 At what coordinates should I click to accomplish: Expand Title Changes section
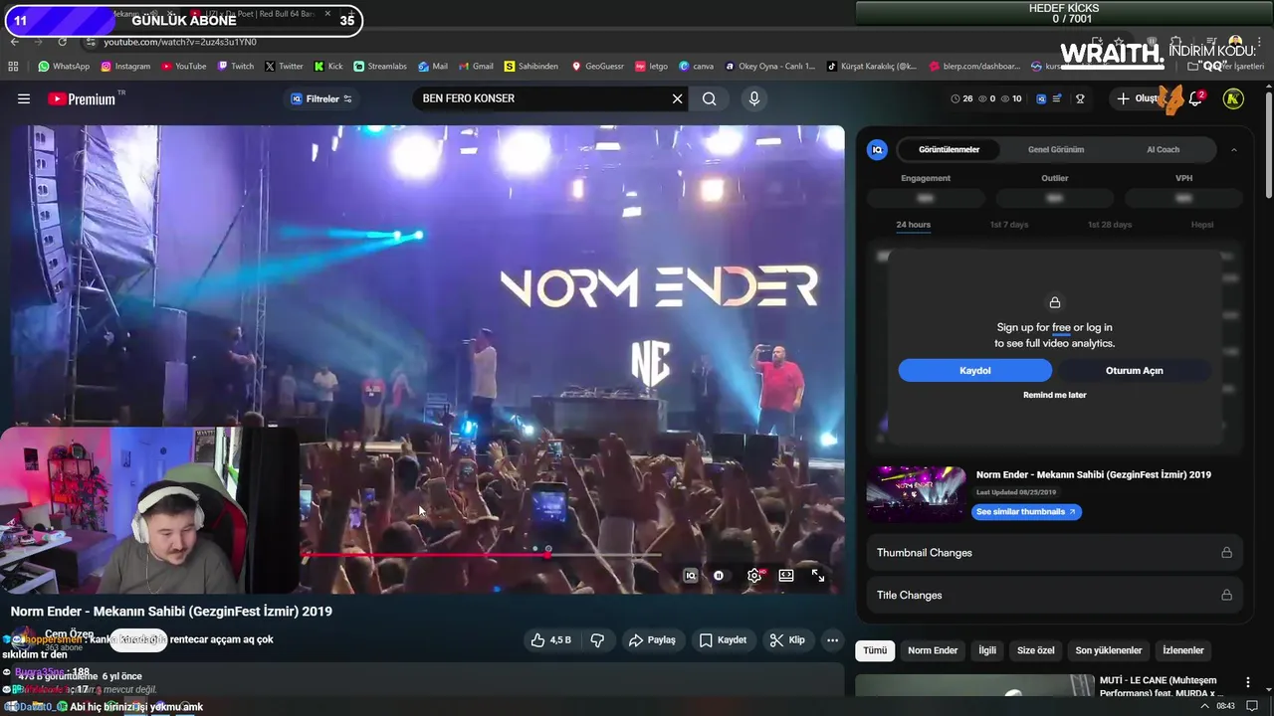(x=1054, y=595)
